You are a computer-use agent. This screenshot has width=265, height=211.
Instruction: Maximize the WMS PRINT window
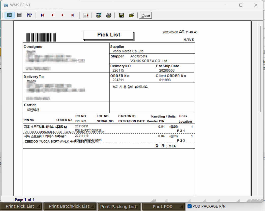(x=241, y=5)
